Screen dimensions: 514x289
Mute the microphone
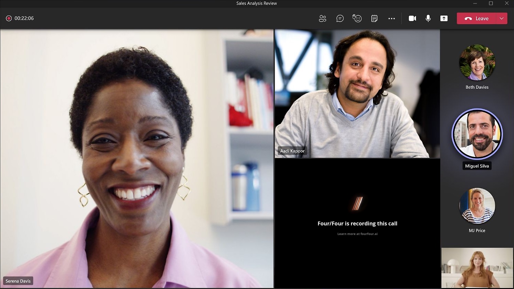coord(428,19)
